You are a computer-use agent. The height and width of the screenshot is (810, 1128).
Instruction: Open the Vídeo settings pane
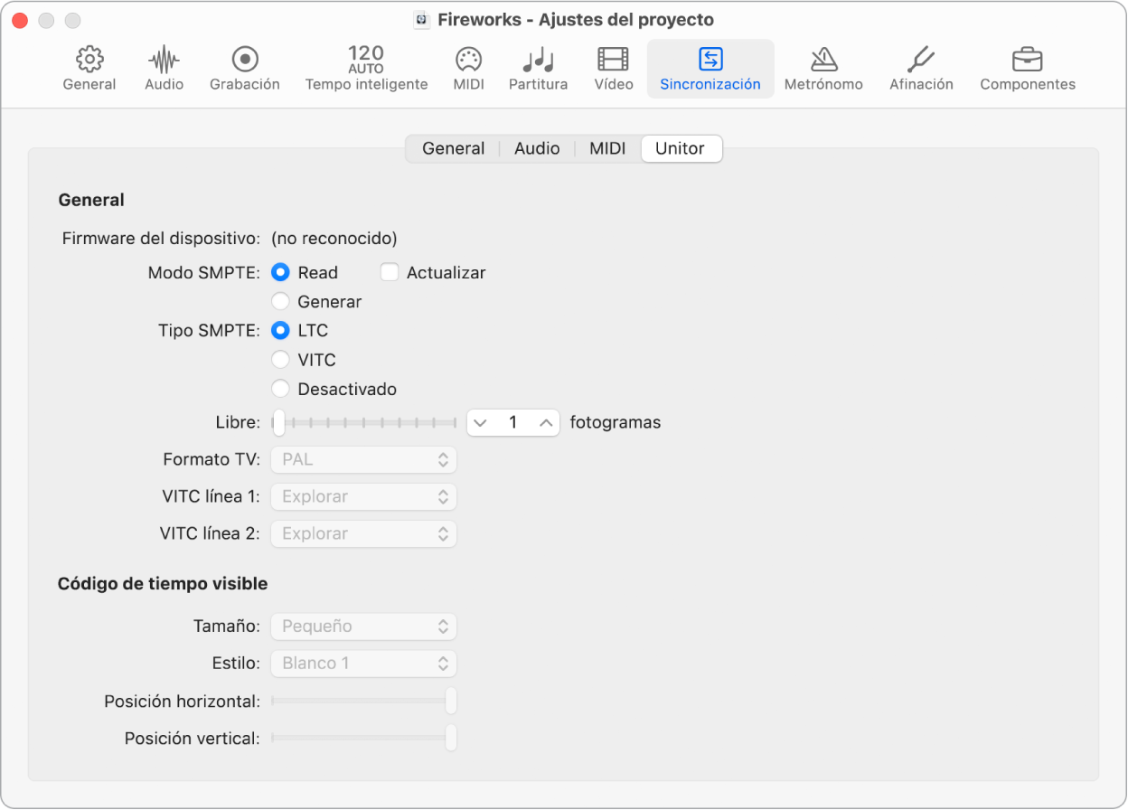pos(614,70)
